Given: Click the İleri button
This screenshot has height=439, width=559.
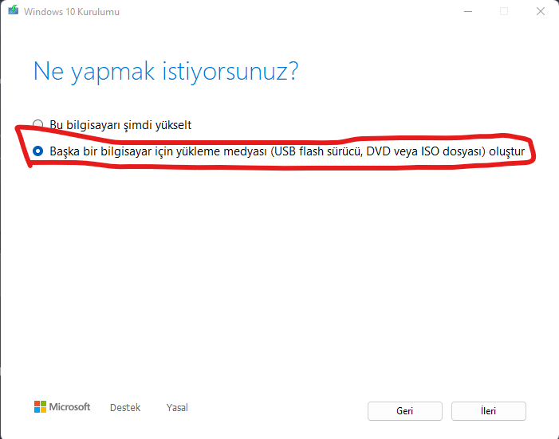Looking at the screenshot, I should (488, 411).
